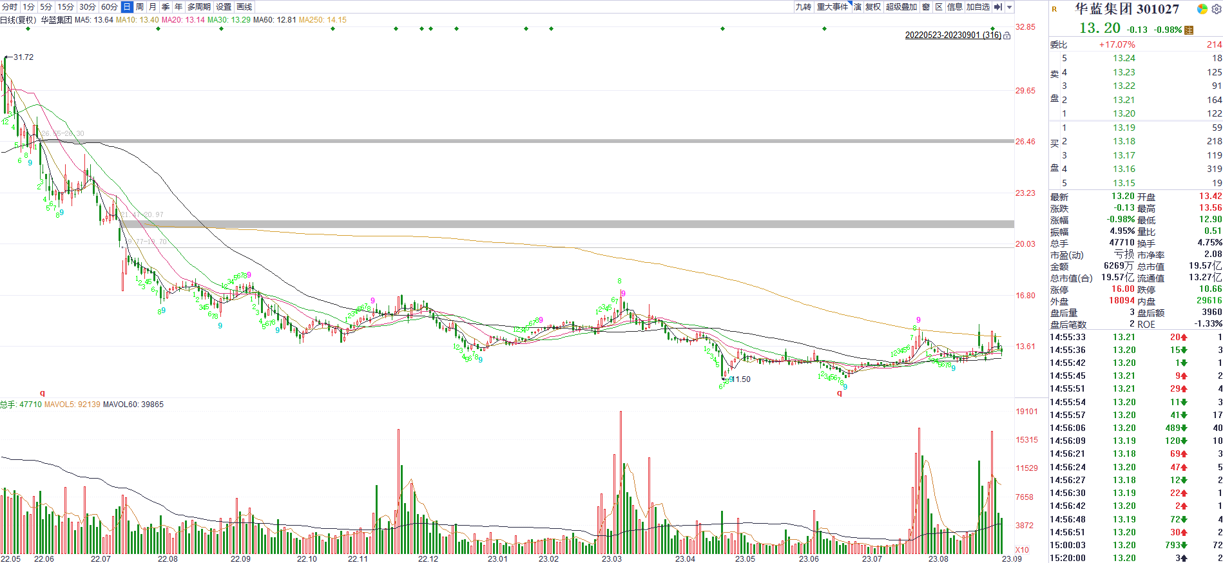Screen dimensions: 1223x563
Task: Click the 总市值 19.57亿 value
Action: point(1205,266)
